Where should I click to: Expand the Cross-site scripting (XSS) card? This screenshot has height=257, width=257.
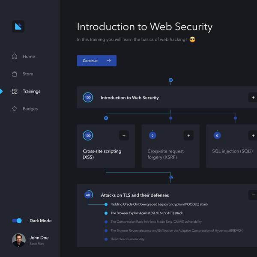[124, 135]
